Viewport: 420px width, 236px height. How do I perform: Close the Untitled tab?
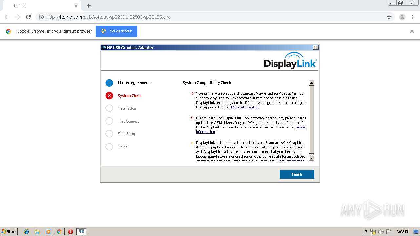click(76, 6)
